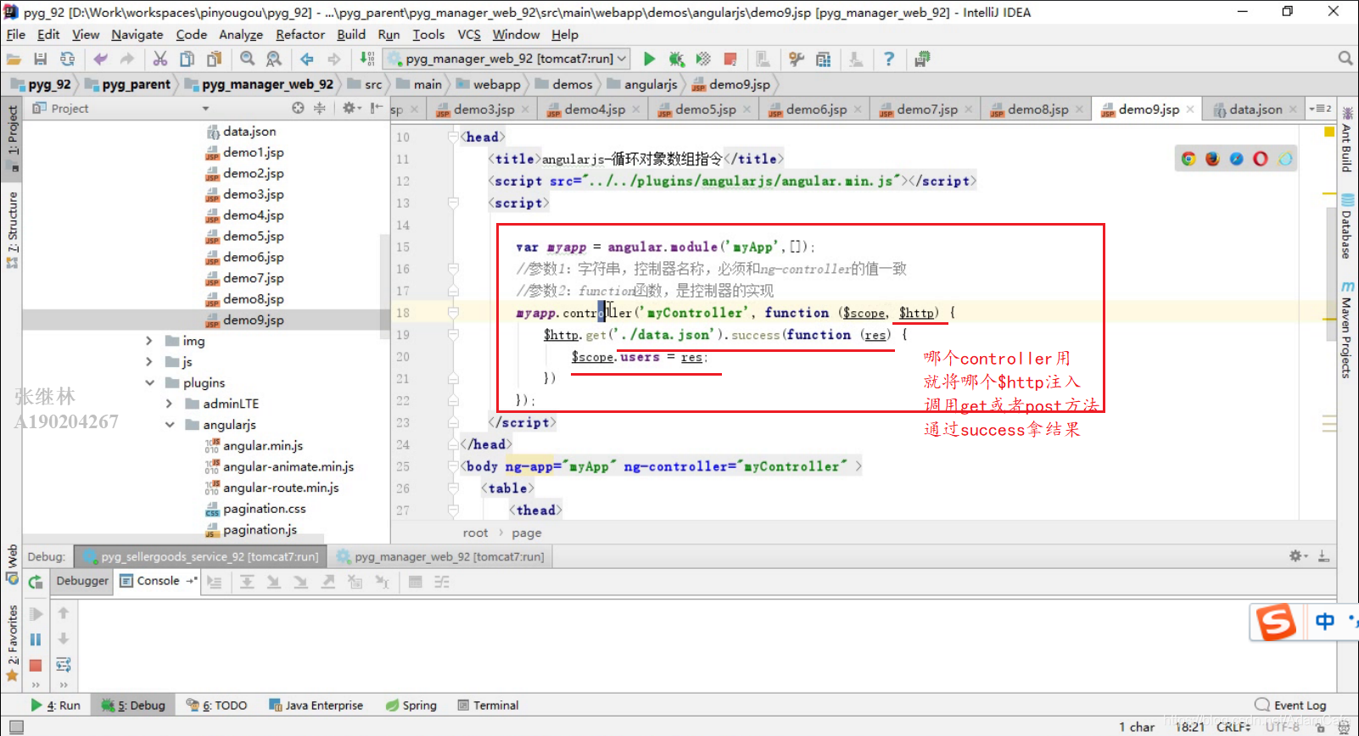Open the VCS menu
The width and height of the screenshot is (1359, 736).
click(x=469, y=35)
